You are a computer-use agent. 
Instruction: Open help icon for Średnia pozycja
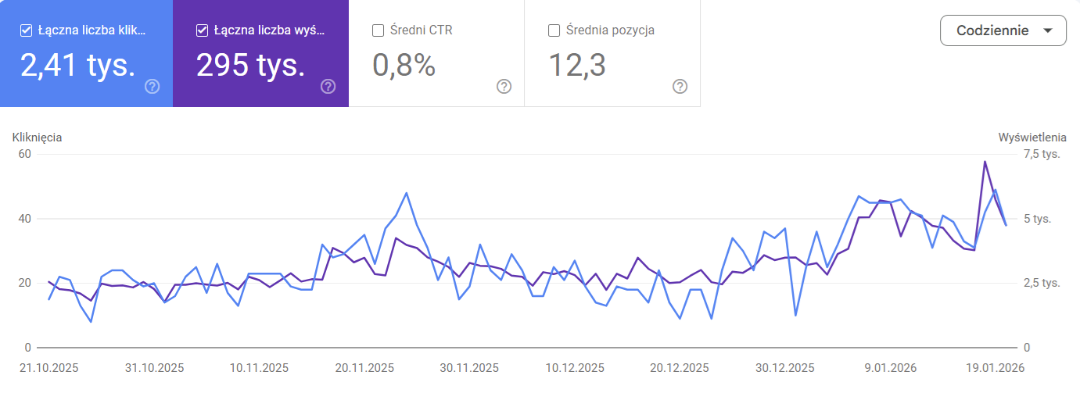click(680, 86)
